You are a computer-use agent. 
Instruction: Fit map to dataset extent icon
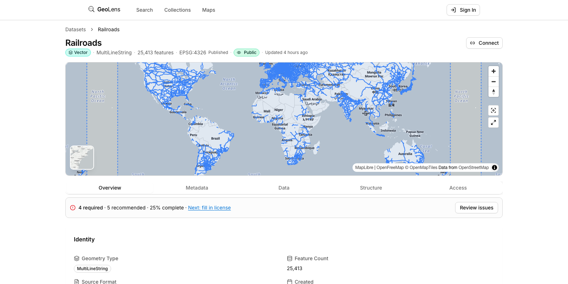(493, 110)
